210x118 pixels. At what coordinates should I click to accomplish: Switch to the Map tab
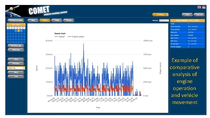point(33,20)
